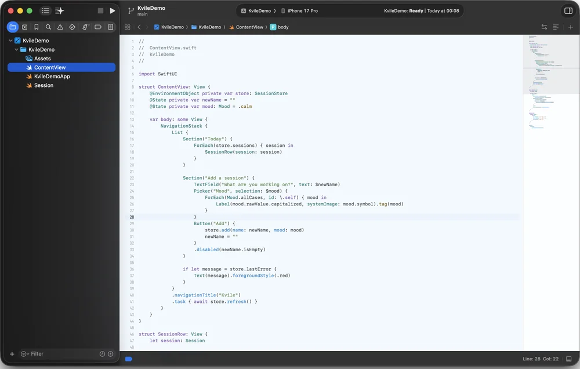Collapse the KvileDemo folder group
The height and width of the screenshot is (369, 580).
click(x=16, y=49)
